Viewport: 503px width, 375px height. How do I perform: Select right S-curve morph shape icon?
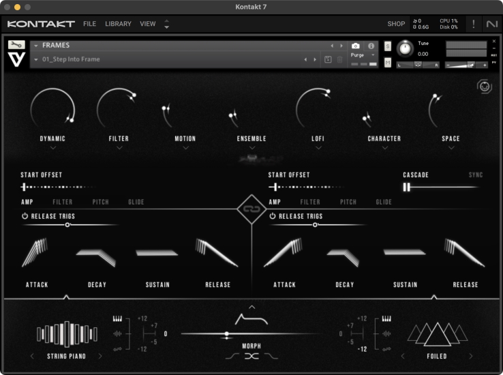pyautogui.click(x=271, y=356)
